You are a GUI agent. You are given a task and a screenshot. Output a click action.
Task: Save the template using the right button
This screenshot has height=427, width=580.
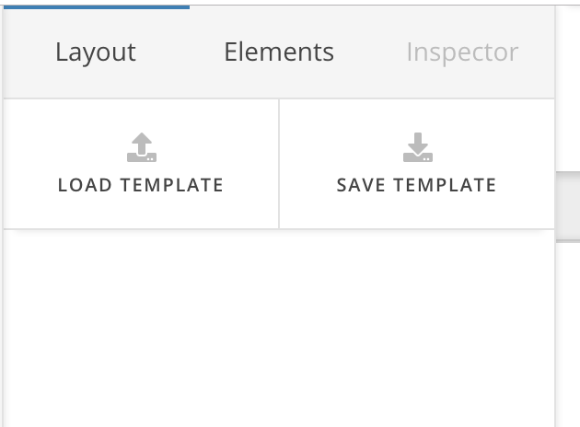416,164
